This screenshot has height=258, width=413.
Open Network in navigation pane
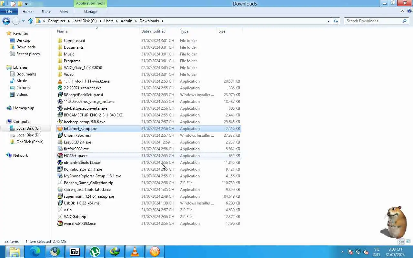pos(20,155)
